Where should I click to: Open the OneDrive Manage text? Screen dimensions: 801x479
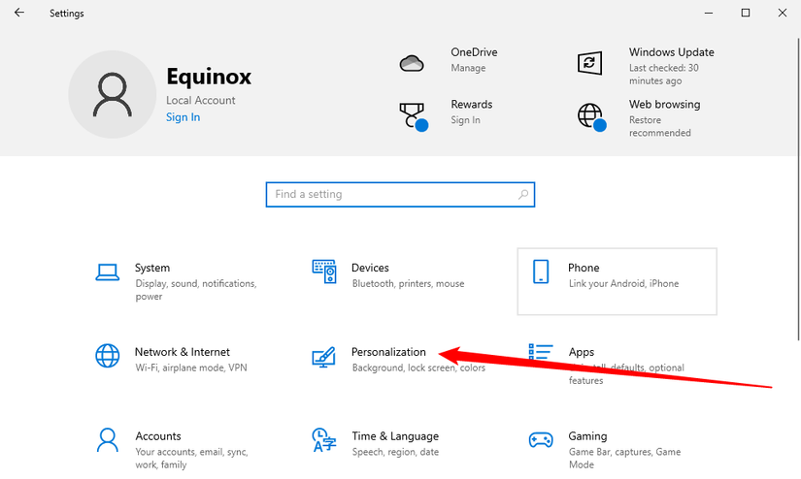[x=468, y=68]
